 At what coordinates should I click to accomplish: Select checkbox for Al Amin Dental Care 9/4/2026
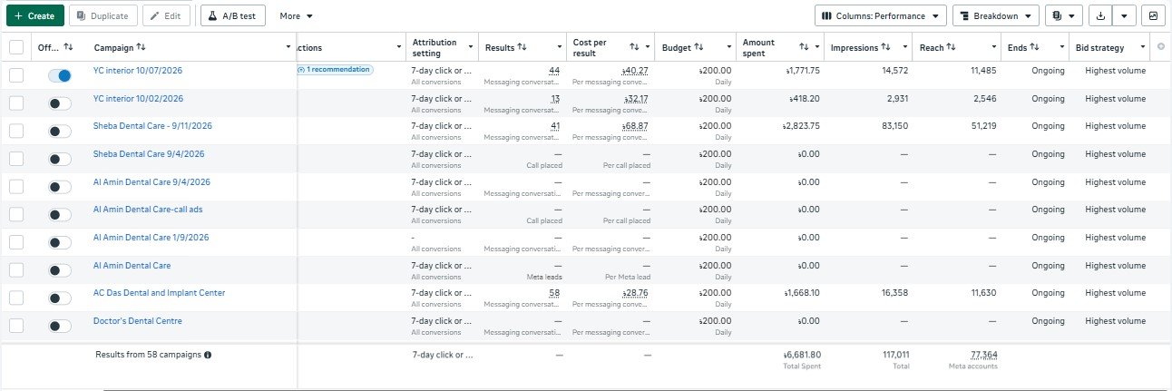coord(16,187)
